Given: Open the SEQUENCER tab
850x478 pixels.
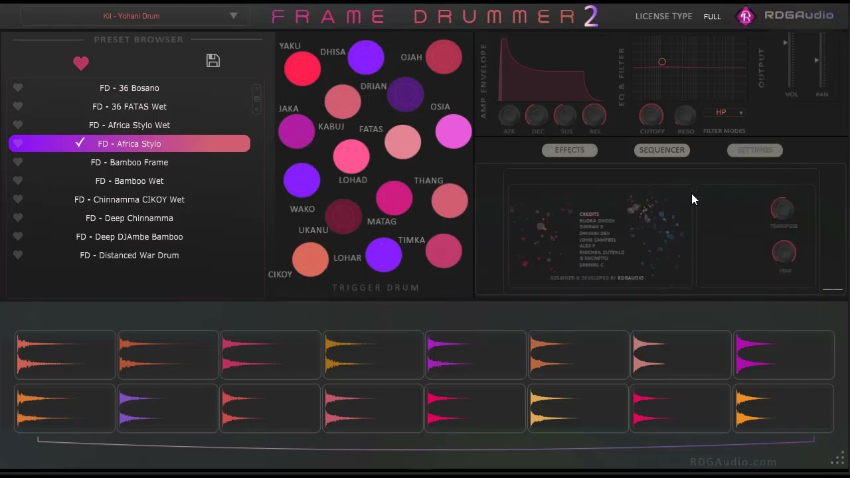Looking at the screenshot, I should (662, 150).
